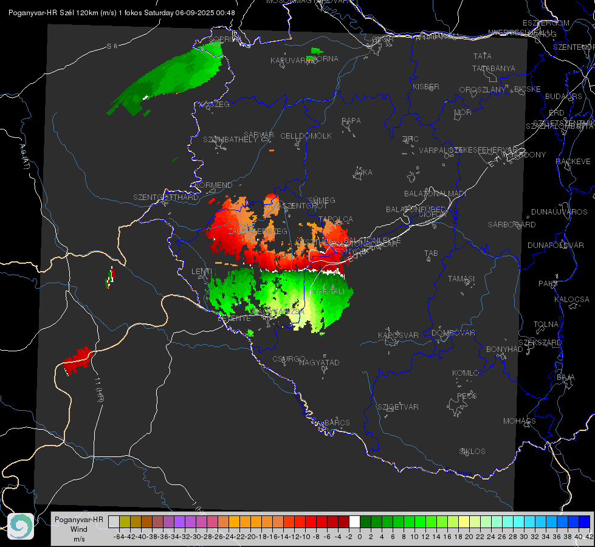The width and height of the screenshot is (595, 547).
Task: Click the NAGYATAD city label
Action: [x=319, y=362]
